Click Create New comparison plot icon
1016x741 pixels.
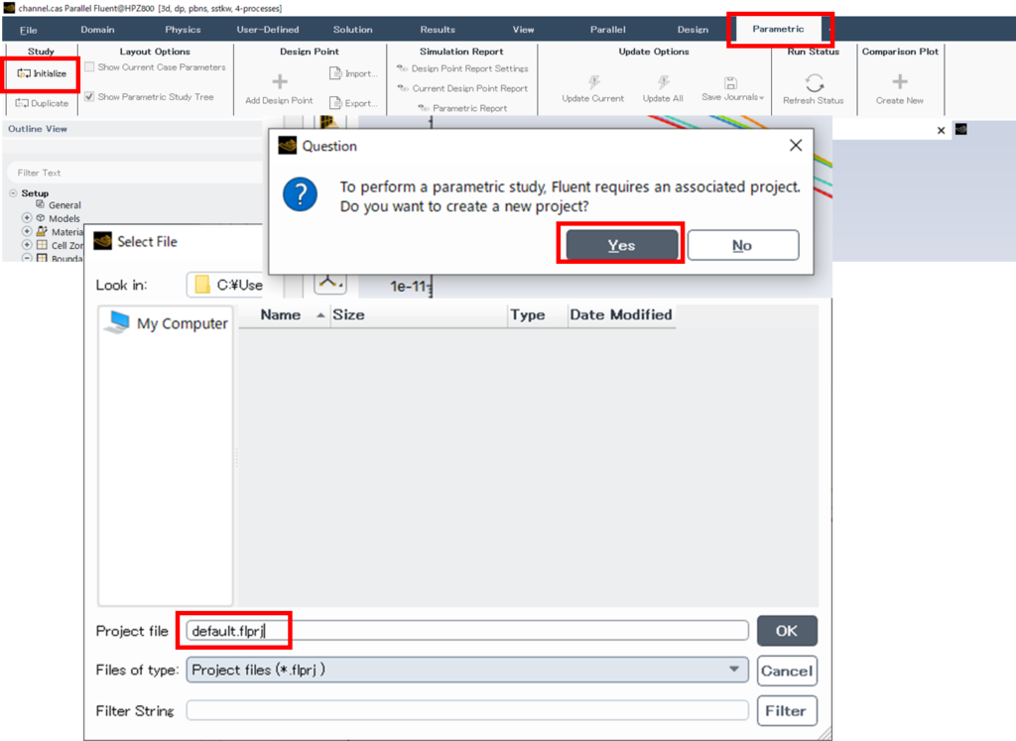tap(900, 81)
